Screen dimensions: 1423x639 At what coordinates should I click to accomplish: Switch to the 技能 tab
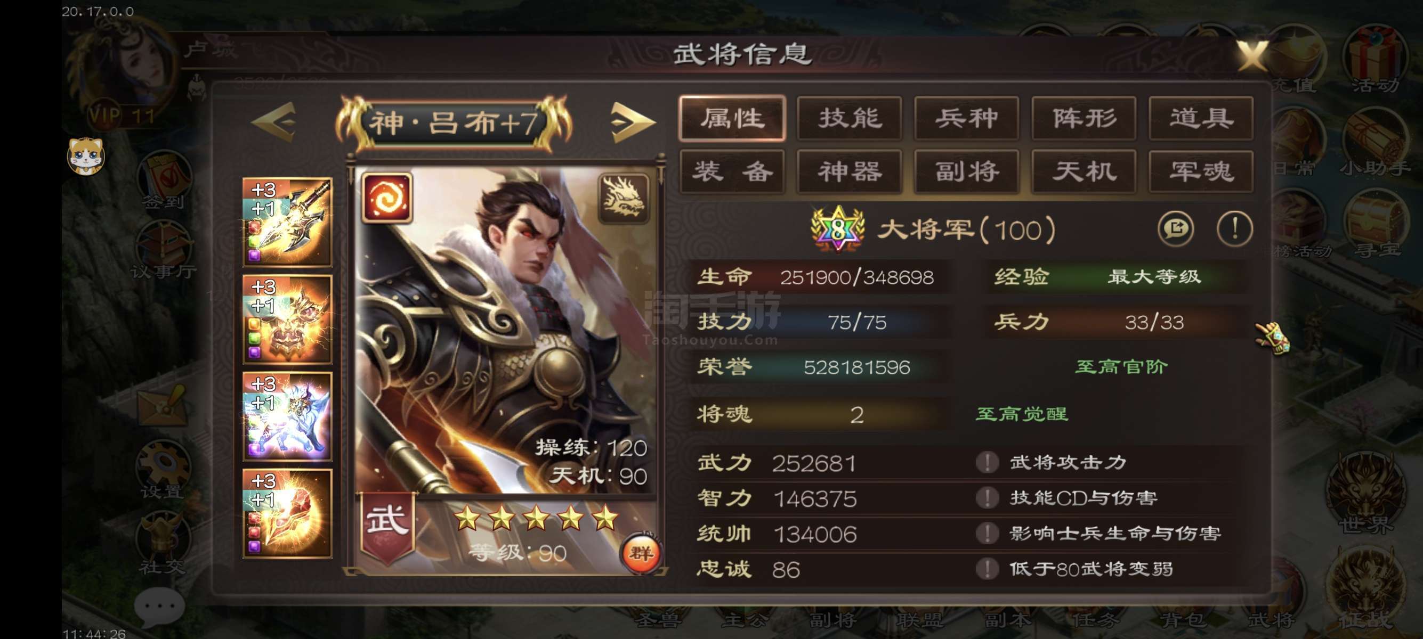(x=850, y=118)
